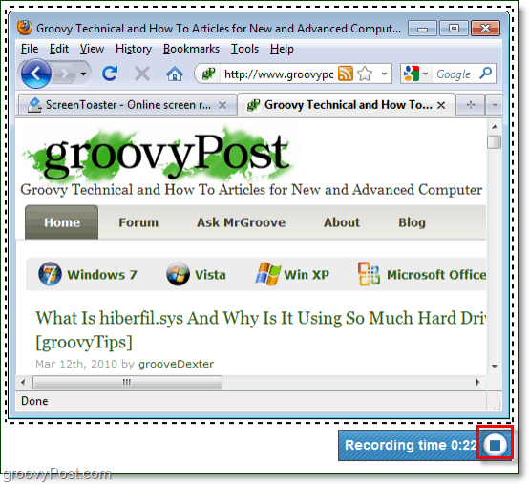Click the horizontal scrollbar right arrow
Image resolution: width=529 pixels, height=484 pixels.
pyautogui.click(x=477, y=383)
